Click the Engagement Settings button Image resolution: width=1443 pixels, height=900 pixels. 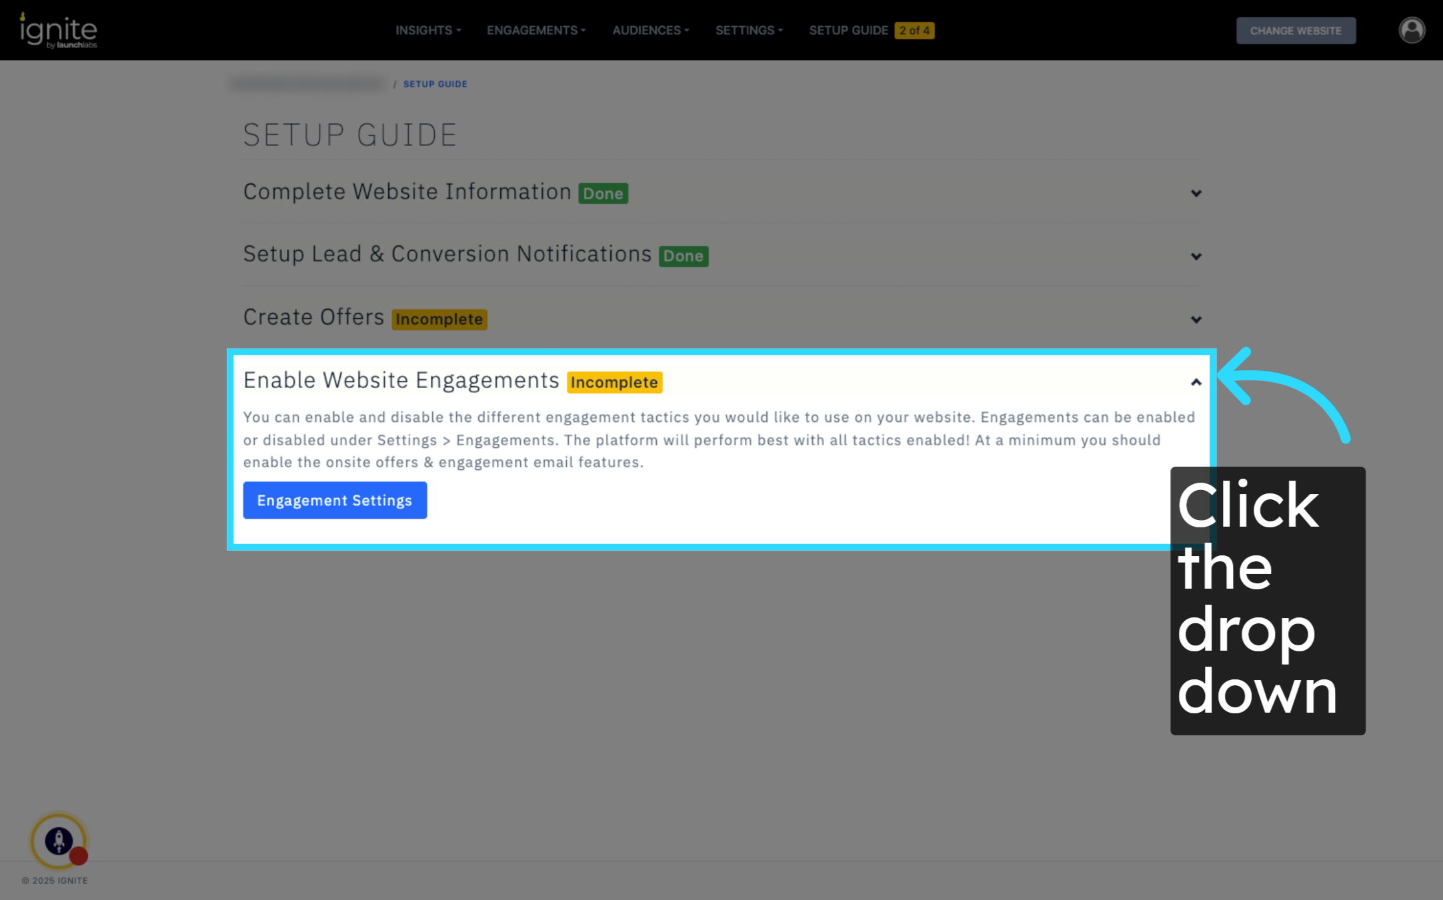[x=335, y=500]
